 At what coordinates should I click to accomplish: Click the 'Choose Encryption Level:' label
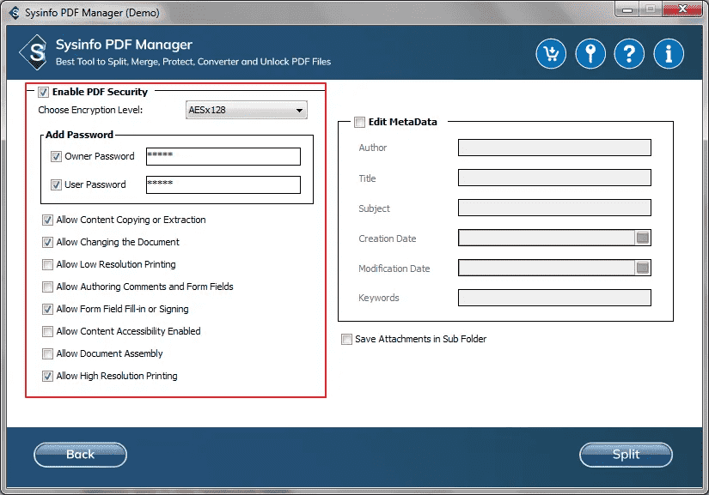pos(90,110)
